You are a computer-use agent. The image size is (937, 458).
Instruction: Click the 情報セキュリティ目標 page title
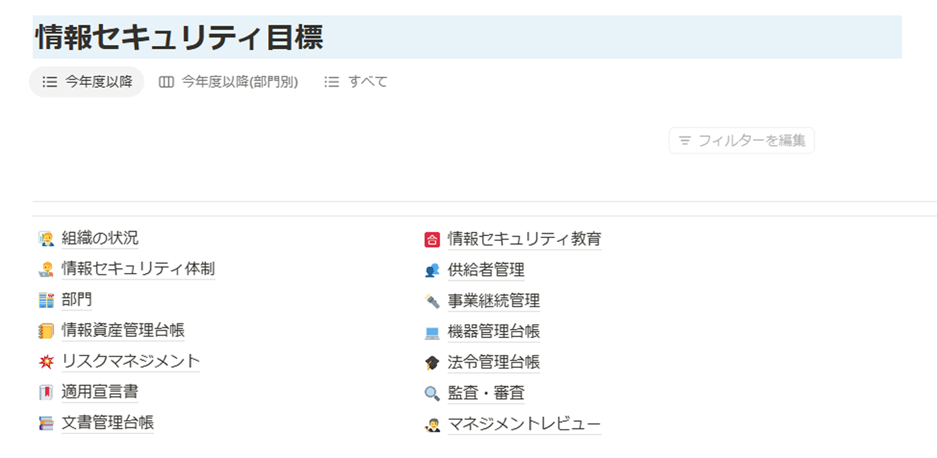[180, 38]
